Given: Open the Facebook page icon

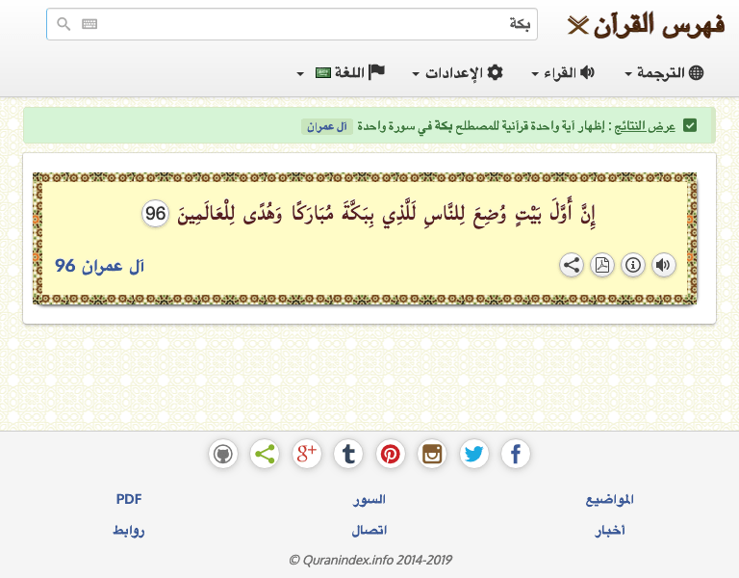Looking at the screenshot, I should coord(516,455).
